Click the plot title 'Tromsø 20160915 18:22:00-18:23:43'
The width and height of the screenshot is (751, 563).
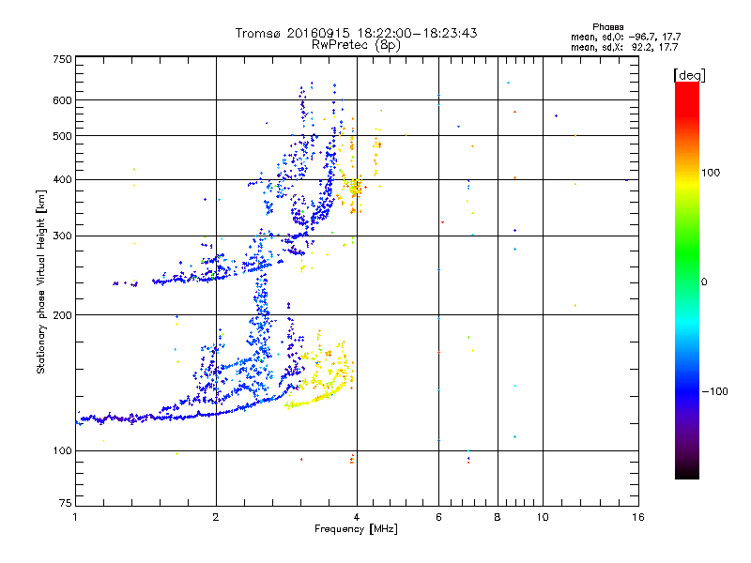coord(356,33)
